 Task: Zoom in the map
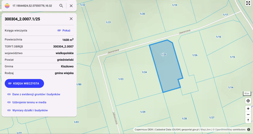click(x=248, y=108)
